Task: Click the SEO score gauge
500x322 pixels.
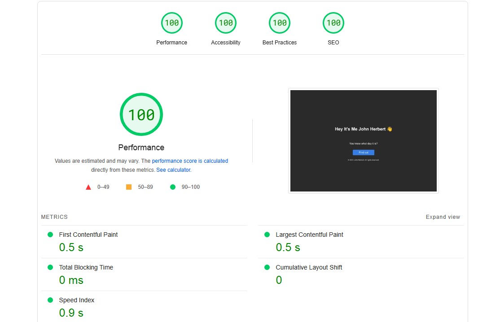Action: coord(333,23)
